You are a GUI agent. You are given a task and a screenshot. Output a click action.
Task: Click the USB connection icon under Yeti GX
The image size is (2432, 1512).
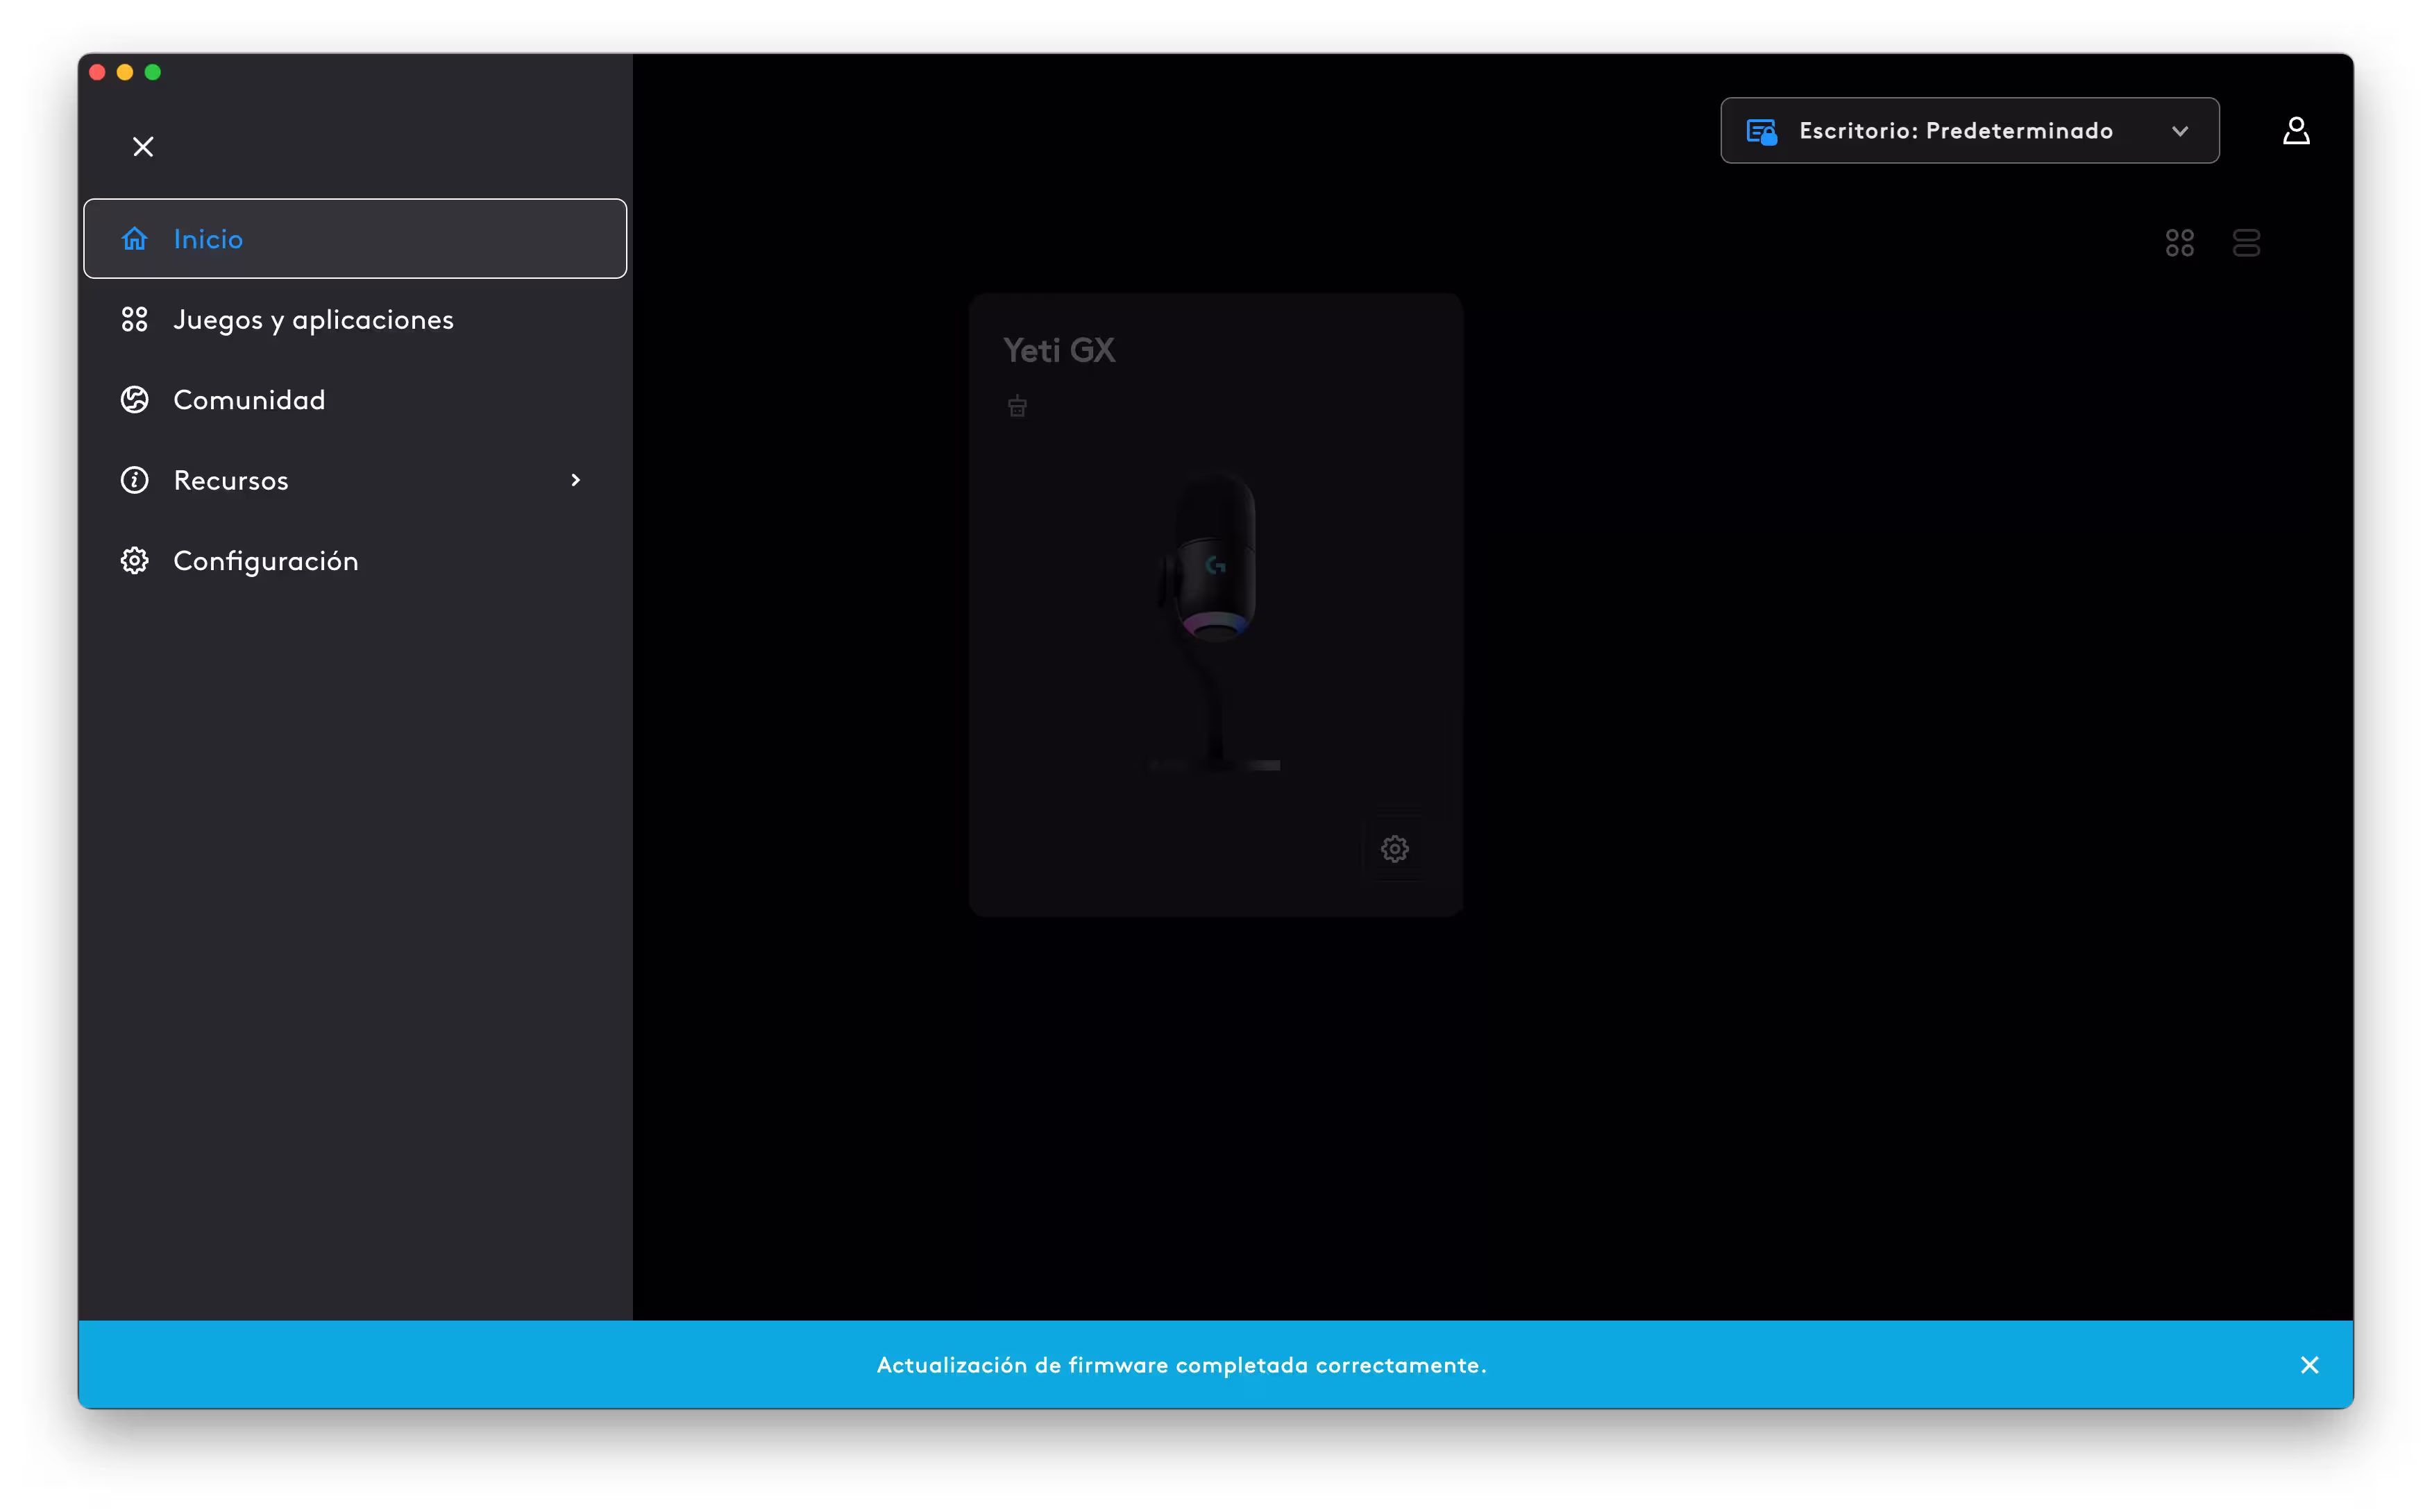tap(1017, 406)
